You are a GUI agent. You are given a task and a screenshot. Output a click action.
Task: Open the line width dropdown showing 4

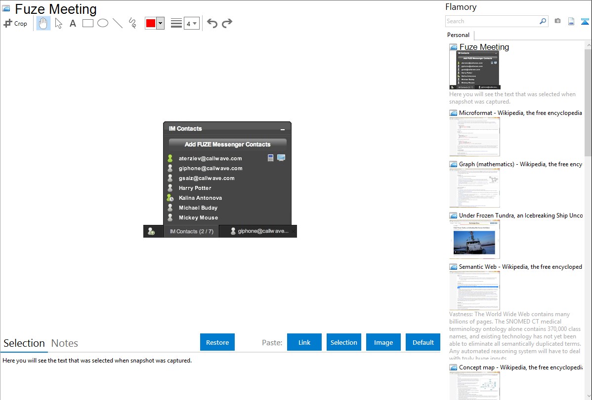[x=192, y=23]
